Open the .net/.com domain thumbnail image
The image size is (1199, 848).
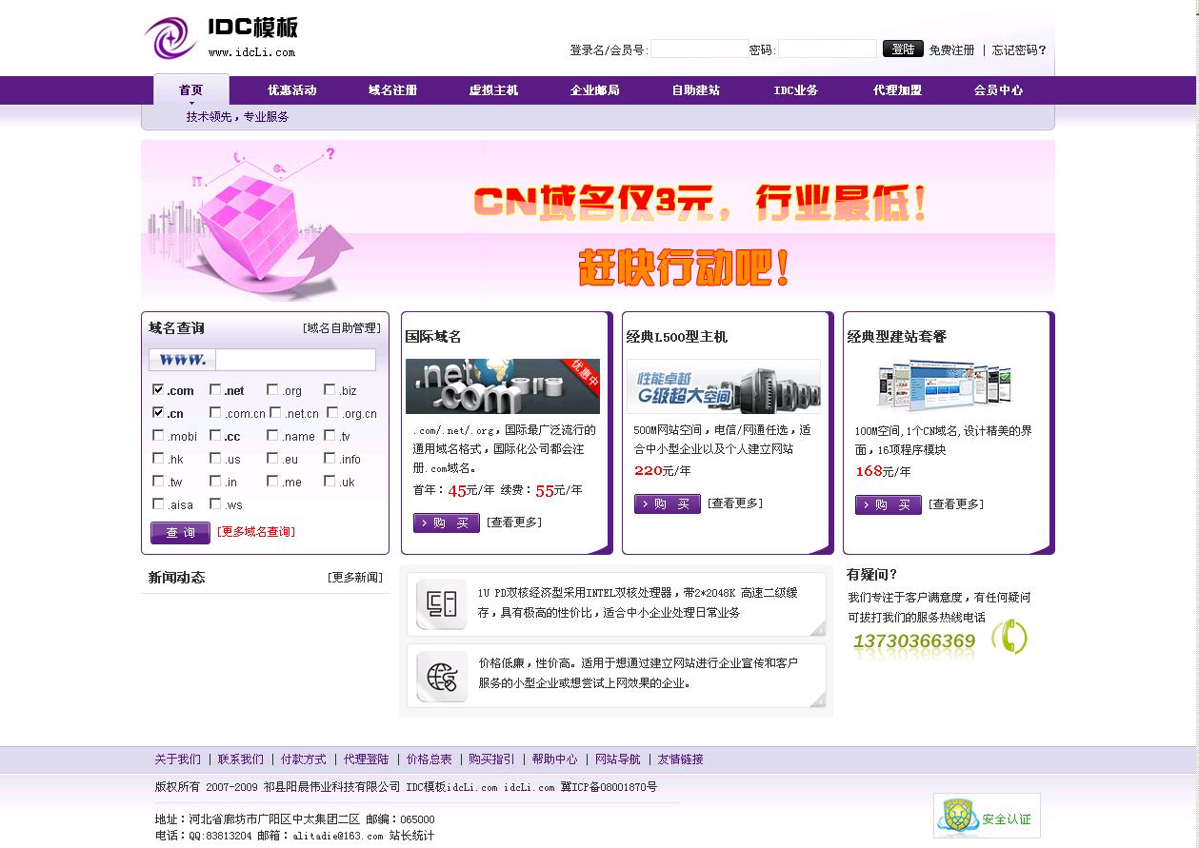pyautogui.click(x=502, y=386)
